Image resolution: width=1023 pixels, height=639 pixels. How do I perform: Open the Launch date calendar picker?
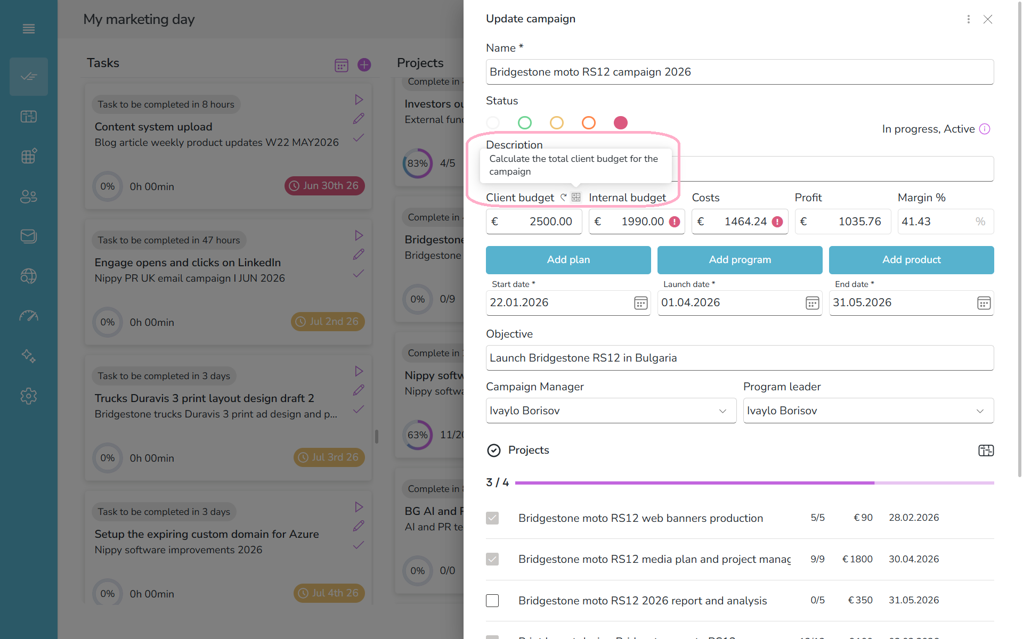pyautogui.click(x=813, y=303)
